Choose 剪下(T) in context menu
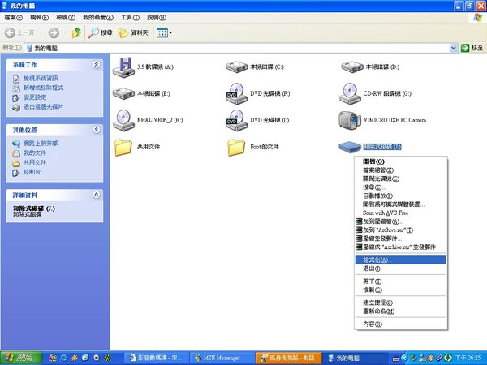The height and width of the screenshot is (365, 487). 400,281
